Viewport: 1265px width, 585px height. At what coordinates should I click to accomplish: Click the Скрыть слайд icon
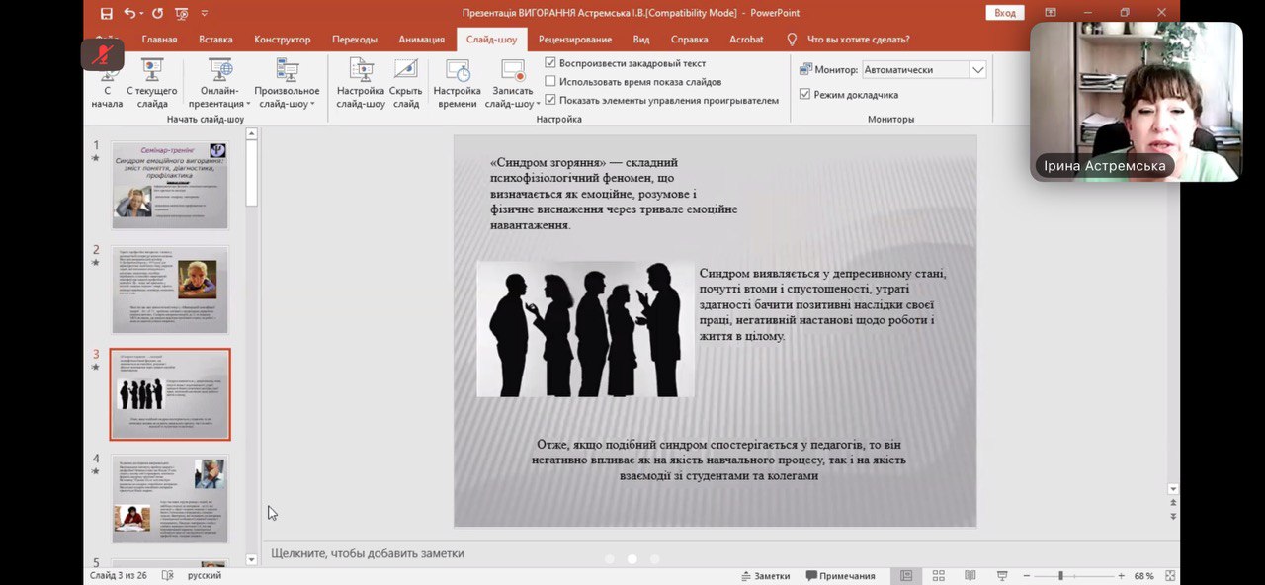click(405, 82)
